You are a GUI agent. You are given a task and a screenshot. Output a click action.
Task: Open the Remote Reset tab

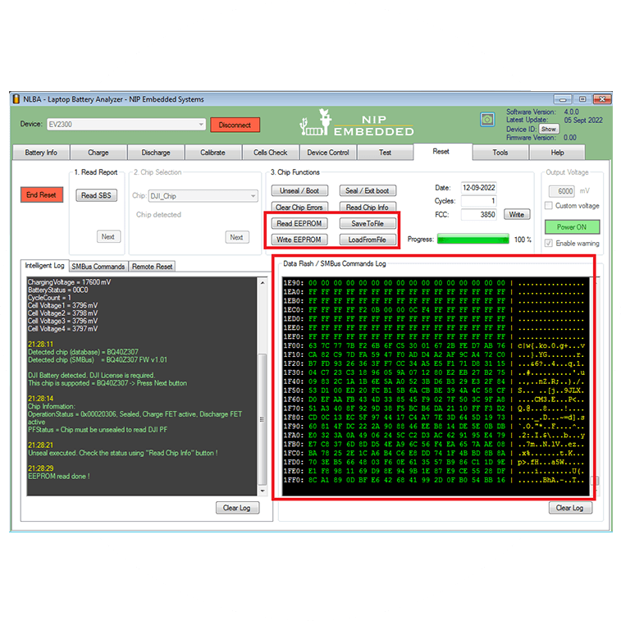(x=152, y=267)
